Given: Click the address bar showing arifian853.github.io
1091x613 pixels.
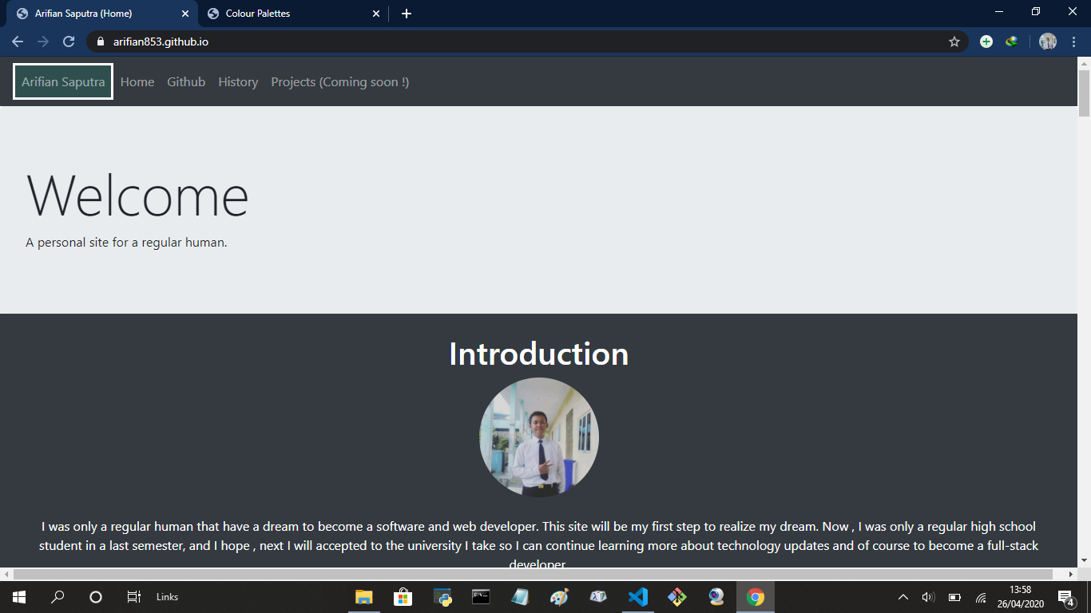Looking at the screenshot, I should click(479, 42).
